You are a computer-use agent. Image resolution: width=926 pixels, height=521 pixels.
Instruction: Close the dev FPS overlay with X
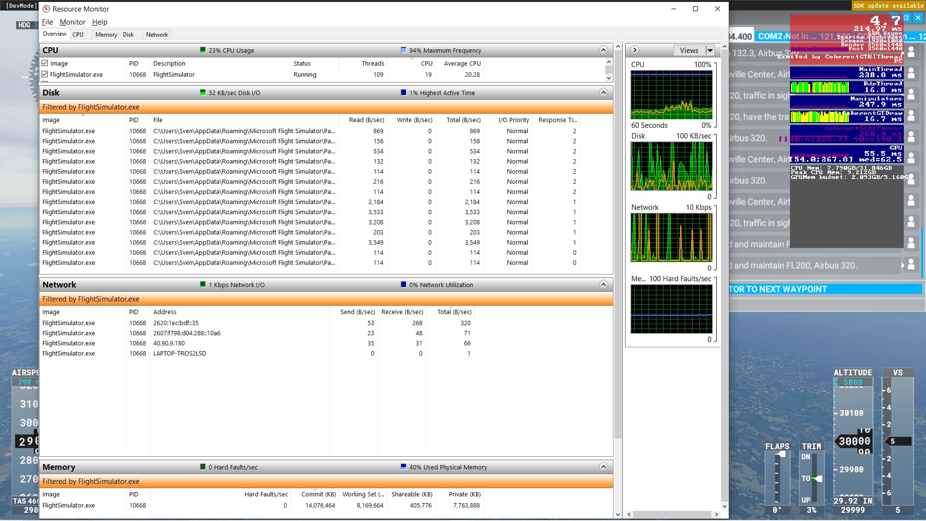click(x=918, y=17)
